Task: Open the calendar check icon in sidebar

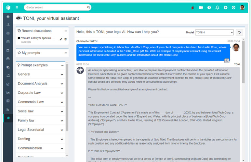Action: 8,51
